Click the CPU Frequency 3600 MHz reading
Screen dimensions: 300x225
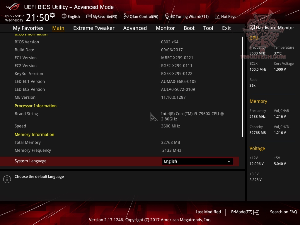[257, 53]
